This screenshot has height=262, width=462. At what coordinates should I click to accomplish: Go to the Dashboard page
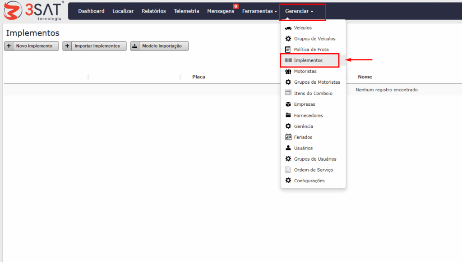click(91, 11)
